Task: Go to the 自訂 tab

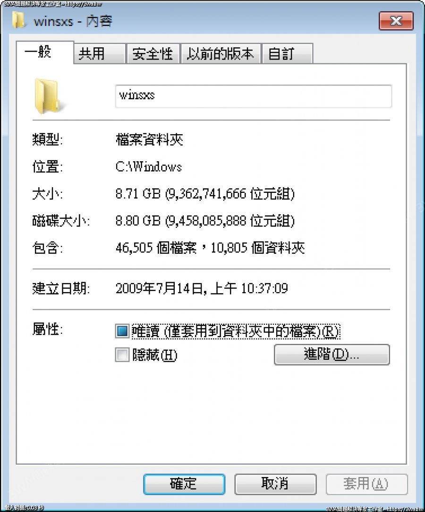Action: (x=287, y=53)
